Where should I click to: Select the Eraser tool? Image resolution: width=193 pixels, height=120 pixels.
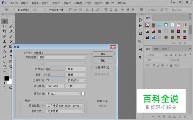click(x=4, y=47)
